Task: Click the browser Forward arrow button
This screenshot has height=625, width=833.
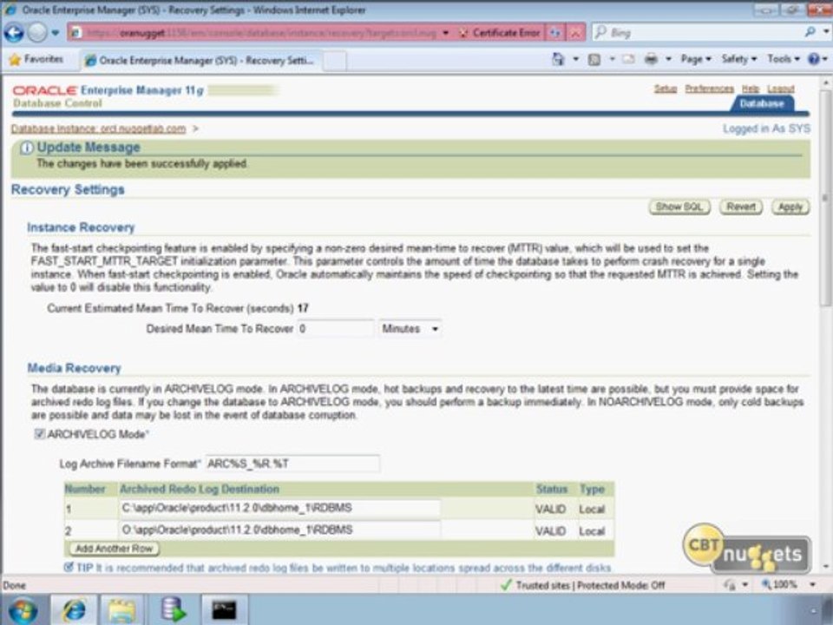Action: [x=37, y=33]
